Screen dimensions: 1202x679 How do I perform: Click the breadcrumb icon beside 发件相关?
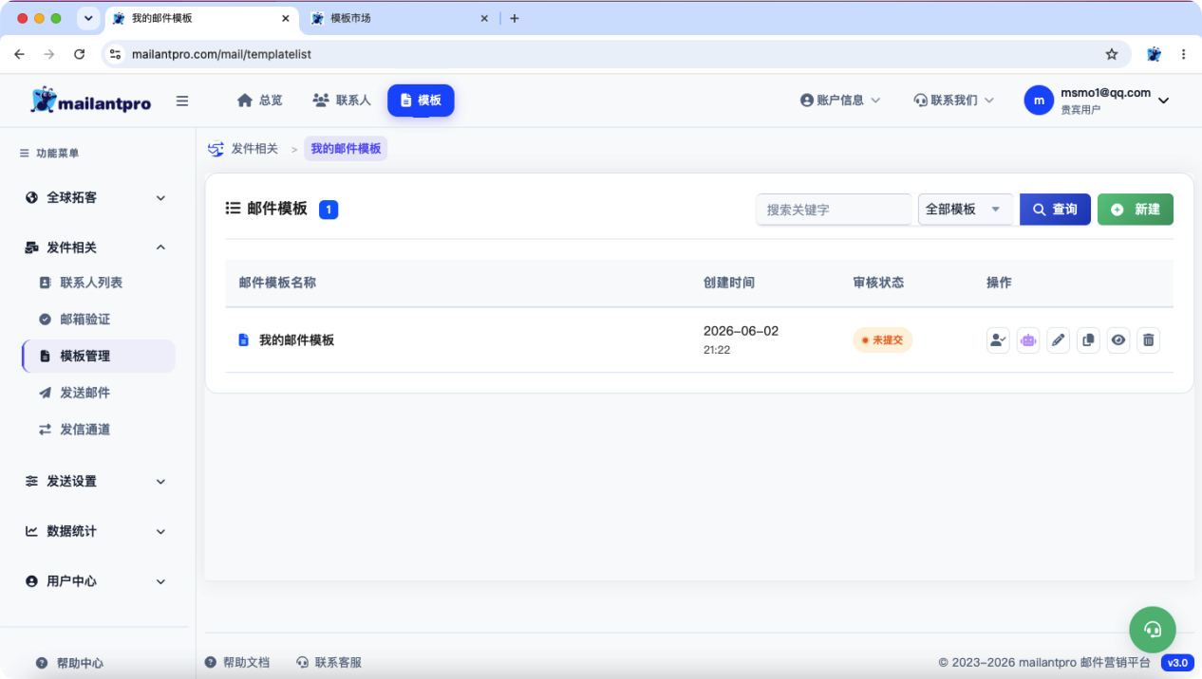click(216, 149)
